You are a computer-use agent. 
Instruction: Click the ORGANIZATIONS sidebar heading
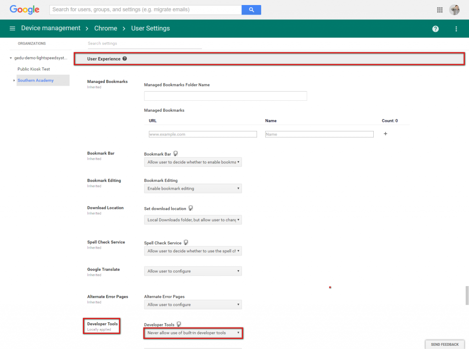point(32,44)
